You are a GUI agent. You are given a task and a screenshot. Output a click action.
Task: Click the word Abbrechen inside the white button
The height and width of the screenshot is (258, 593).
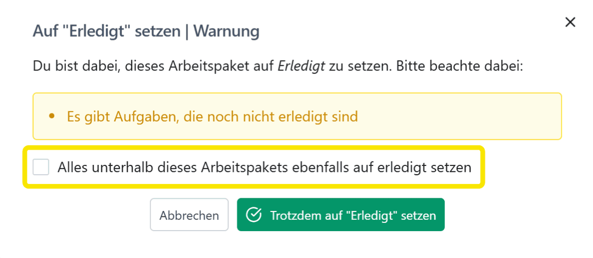(x=189, y=215)
